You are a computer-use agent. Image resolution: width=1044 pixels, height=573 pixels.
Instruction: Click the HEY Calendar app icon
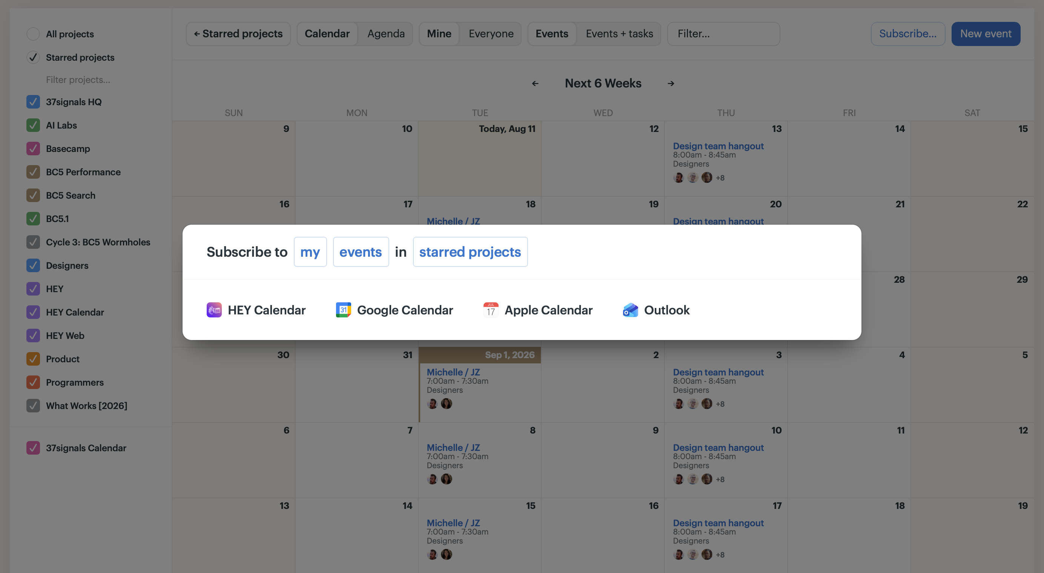tap(214, 310)
